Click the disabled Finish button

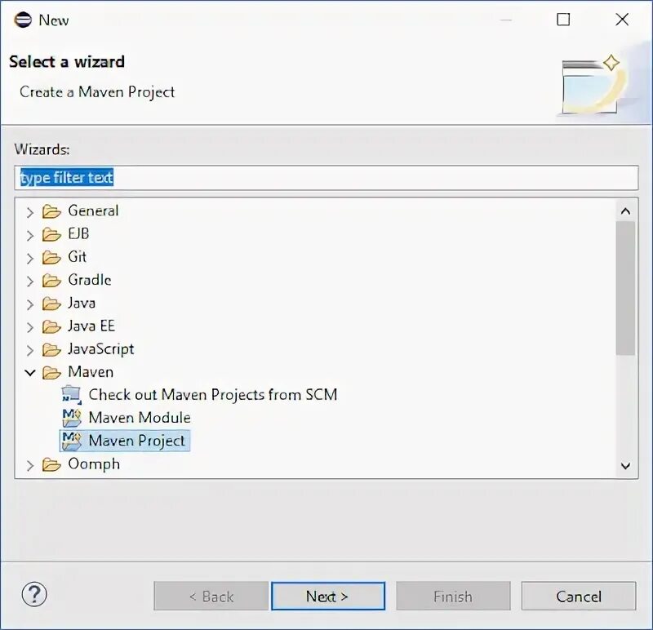[x=453, y=597]
